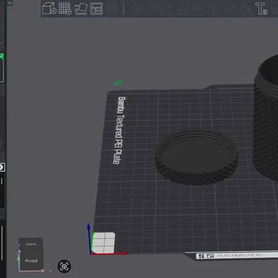The height and width of the screenshot is (278, 278).
Task: Activate the Lay on face tool
Action: [x=183, y=9]
